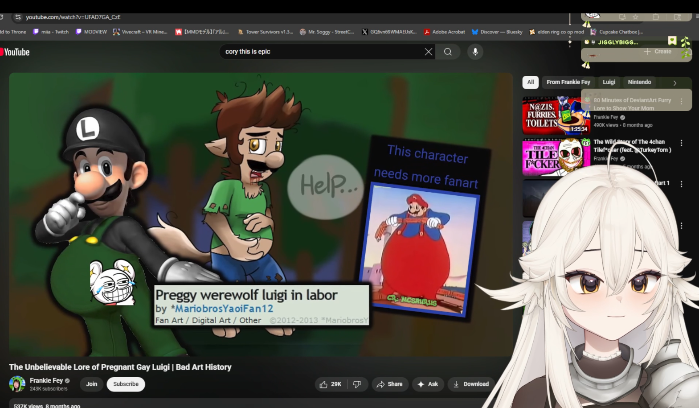Open the Ask AI button
The image size is (699, 408).
[x=428, y=384]
